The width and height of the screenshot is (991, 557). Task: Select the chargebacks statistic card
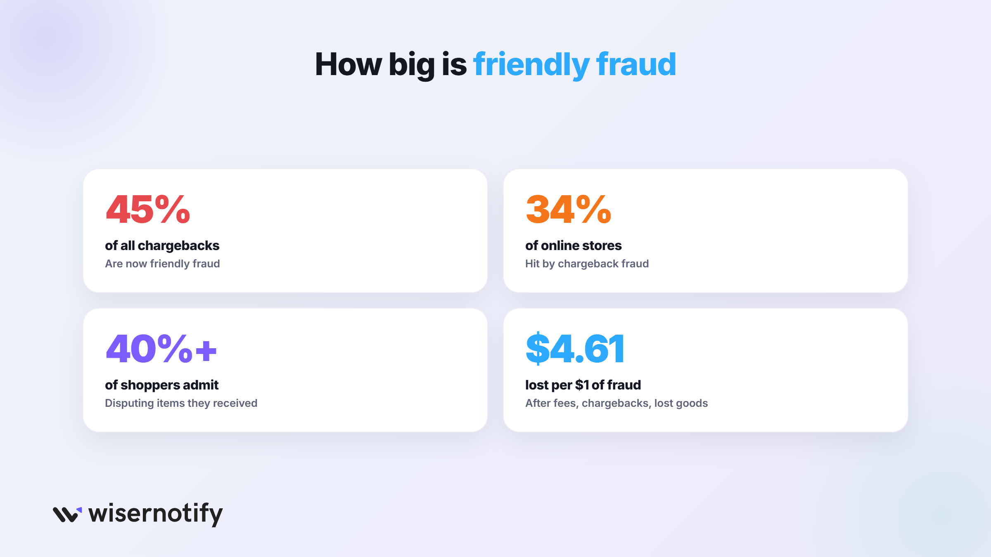click(x=285, y=231)
